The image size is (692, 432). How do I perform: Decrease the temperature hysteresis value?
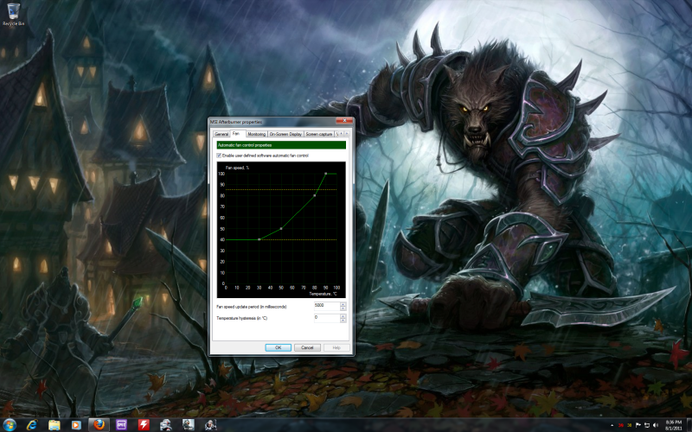point(343,320)
